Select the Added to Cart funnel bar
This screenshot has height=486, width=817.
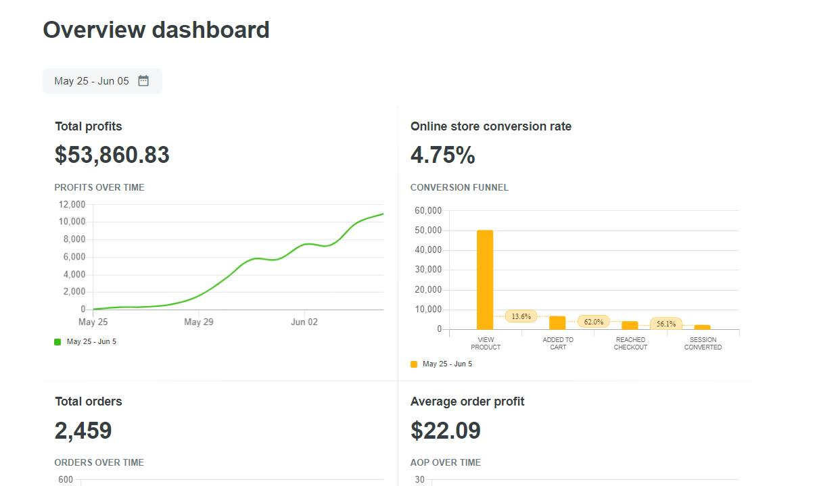click(557, 322)
